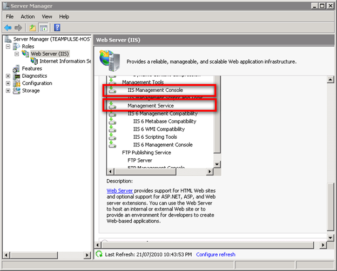Open the View menu
The width and height of the screenshot is (337, 271).
coord(47,17)
